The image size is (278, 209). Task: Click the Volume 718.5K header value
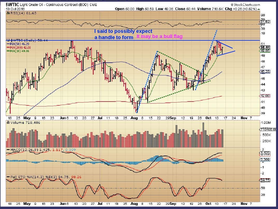210,9
